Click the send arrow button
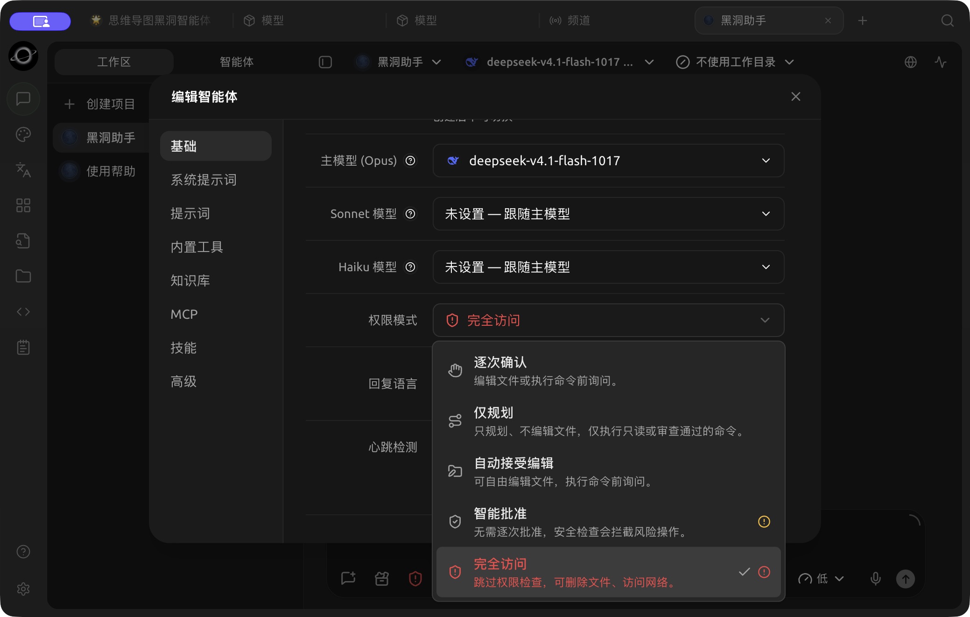This screenshot has height=617, width=970. coord(906,579)
